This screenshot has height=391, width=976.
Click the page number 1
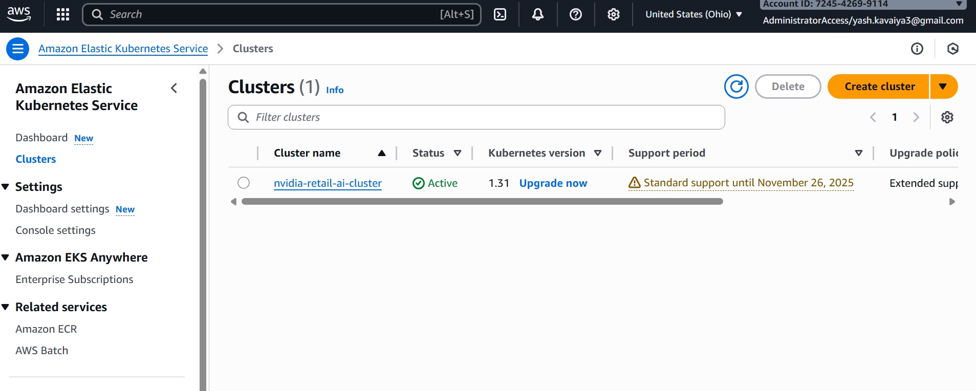pyautogui.click(x=895, y=117)
